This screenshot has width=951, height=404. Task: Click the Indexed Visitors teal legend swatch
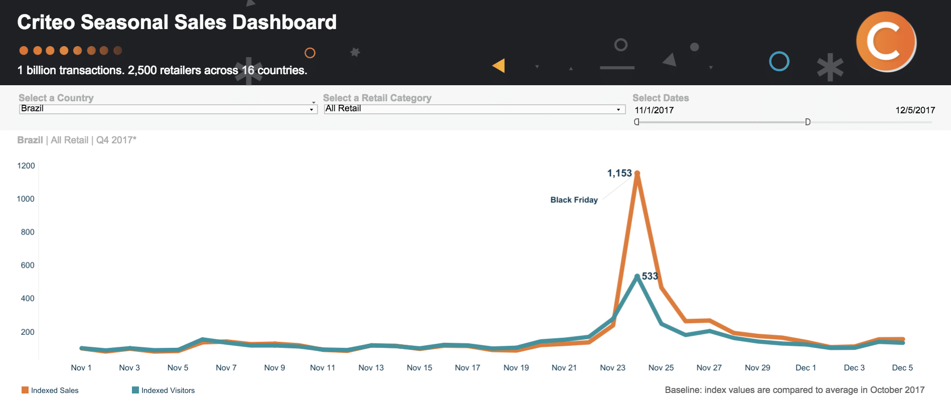135,390
